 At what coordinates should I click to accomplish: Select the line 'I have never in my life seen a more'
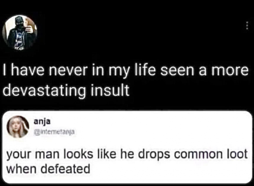click(x=125, y=71)
